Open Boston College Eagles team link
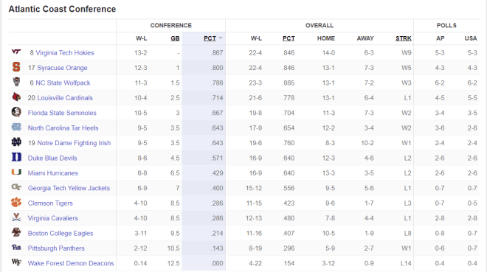This screenshot has width=487, height=272. pyautogui.click(x=61, y=233)
